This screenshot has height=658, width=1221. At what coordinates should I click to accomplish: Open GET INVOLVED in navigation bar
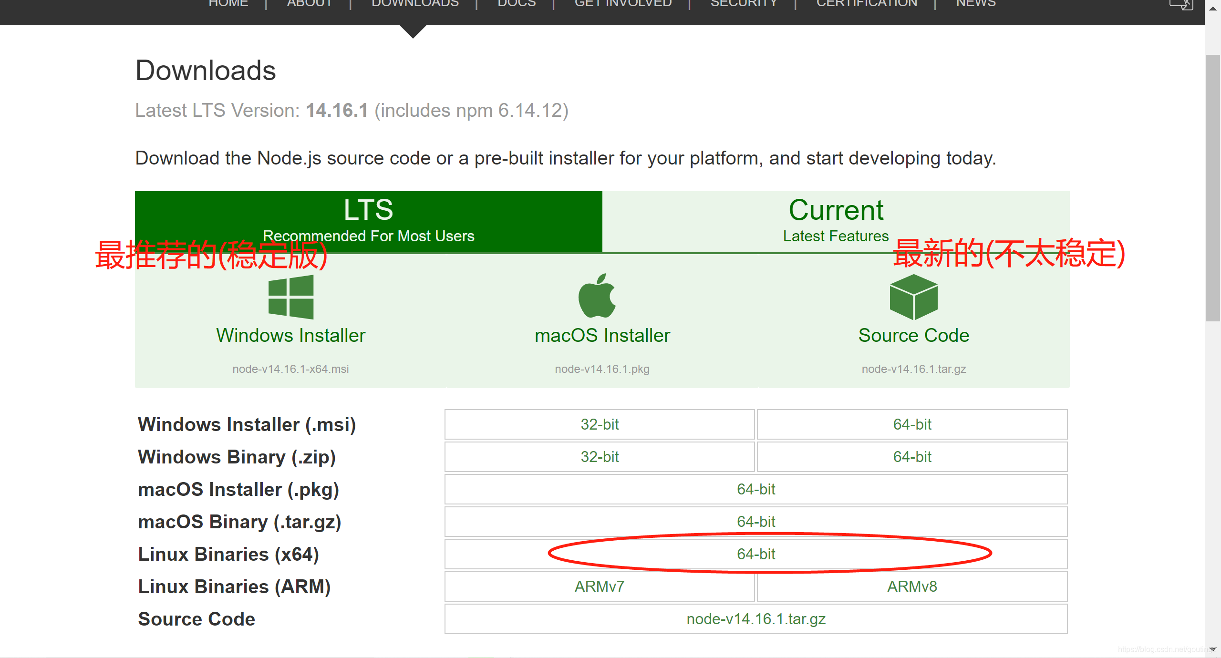tap(623, 4)
